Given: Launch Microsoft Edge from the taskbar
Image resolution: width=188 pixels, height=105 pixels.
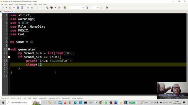Looking at the screenshot, I should click(x=75, y=102).
